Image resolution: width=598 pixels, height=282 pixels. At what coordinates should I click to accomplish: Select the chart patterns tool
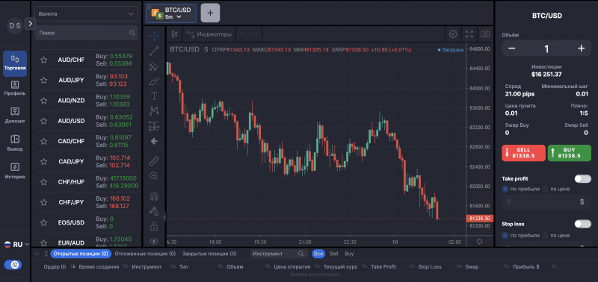point(154,110)
